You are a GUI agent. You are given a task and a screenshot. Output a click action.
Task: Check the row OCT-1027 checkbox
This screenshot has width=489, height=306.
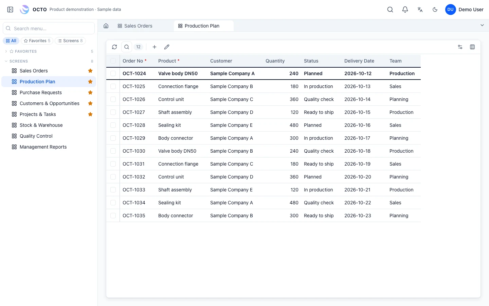pos(113,112)
